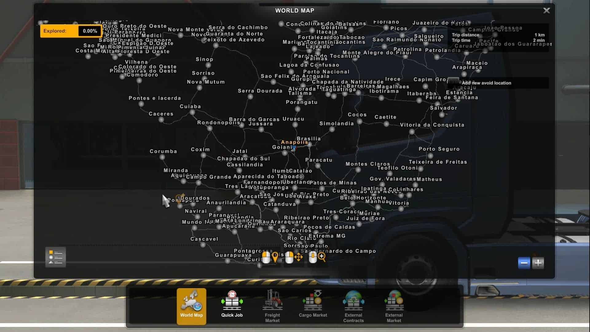This screenshot has height=332, width=590.
Task: Open the Freight Market
Action: point(272,306)
